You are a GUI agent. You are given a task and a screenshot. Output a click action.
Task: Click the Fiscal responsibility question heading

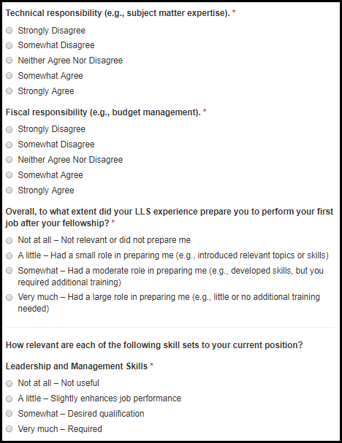pyautogui.click(x=103, y=112)
